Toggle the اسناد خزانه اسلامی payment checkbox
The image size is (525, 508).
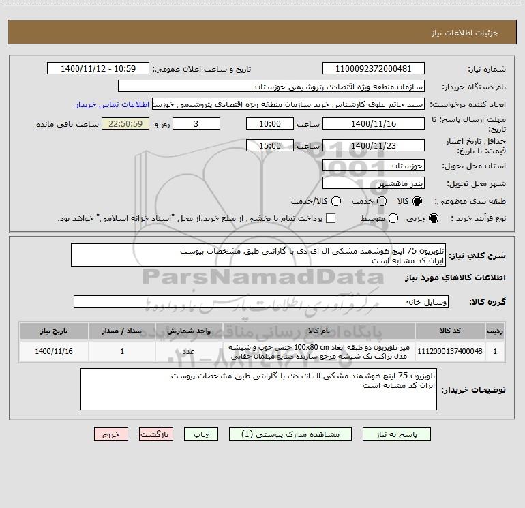pos(331,218)
